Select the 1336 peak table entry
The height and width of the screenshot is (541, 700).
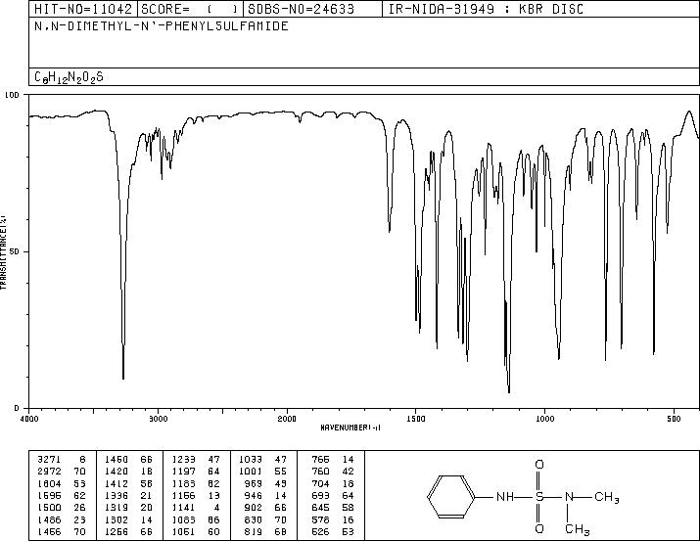tap(129, 496)
